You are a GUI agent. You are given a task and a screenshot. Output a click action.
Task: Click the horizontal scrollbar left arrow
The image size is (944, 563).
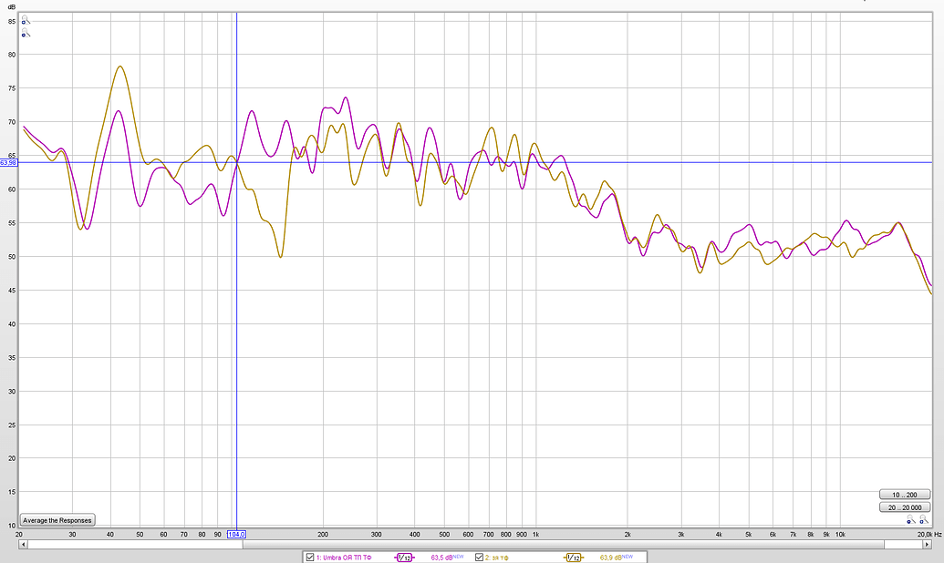(x=23, y=544)
